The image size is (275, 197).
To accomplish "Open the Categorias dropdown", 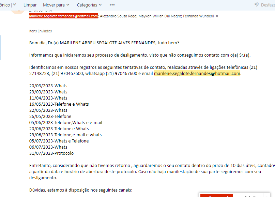I will pyautogui.click(x=89, y=5).
